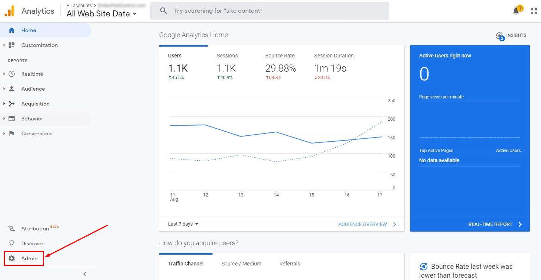Collapse the left sidebar
541x280 pixels.
[84, 274]
